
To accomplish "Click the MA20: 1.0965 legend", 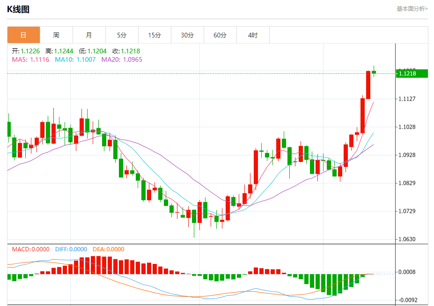I will 122,59.
